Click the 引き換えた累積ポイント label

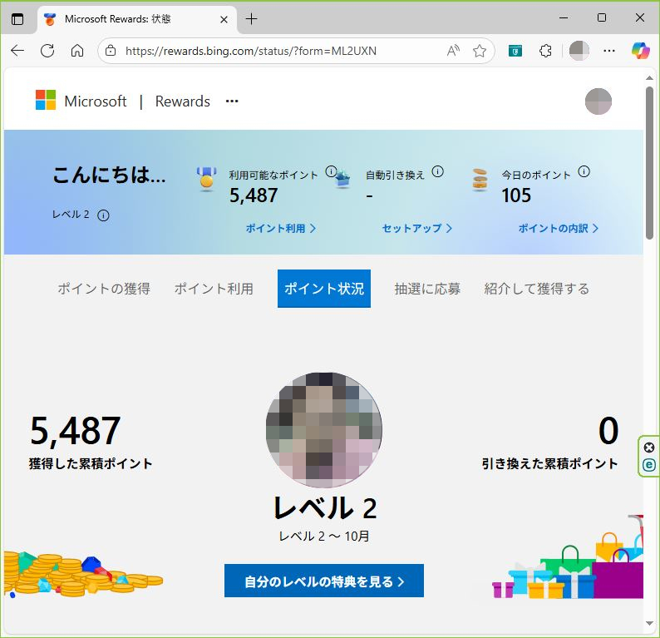(549, 463)
